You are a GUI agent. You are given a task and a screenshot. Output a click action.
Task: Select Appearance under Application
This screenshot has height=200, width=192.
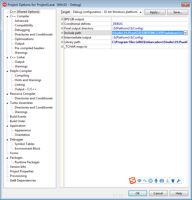[x=23, y=130]
